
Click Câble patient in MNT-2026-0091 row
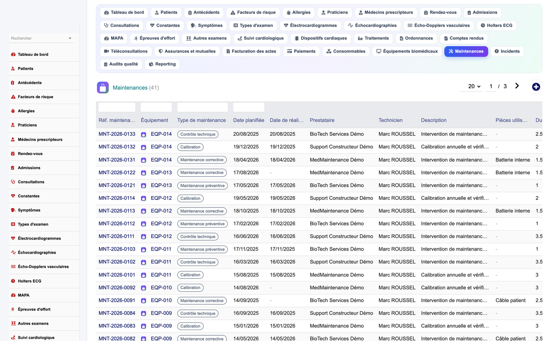(x=510, y=301)
